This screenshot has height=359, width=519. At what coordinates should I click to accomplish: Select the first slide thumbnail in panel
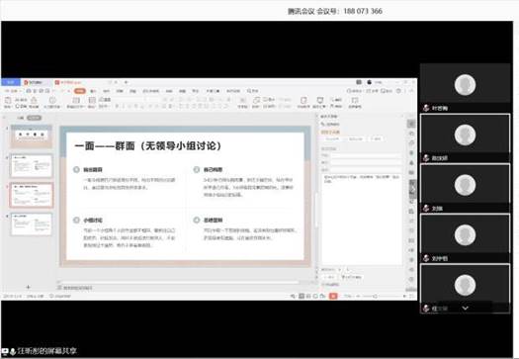32,135
